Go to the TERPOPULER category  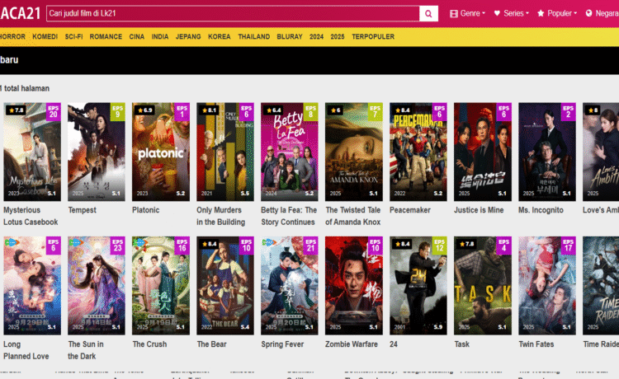tap(373, 37)
